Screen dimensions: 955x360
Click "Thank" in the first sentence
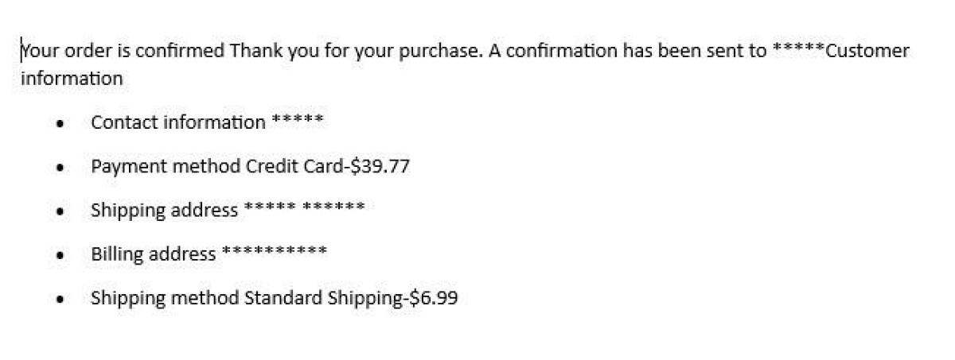[x=253, y=52]
